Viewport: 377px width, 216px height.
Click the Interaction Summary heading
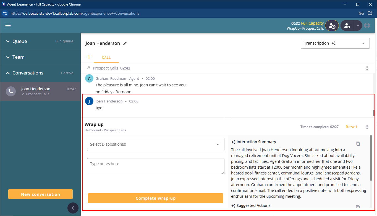(x=256, y=142)
